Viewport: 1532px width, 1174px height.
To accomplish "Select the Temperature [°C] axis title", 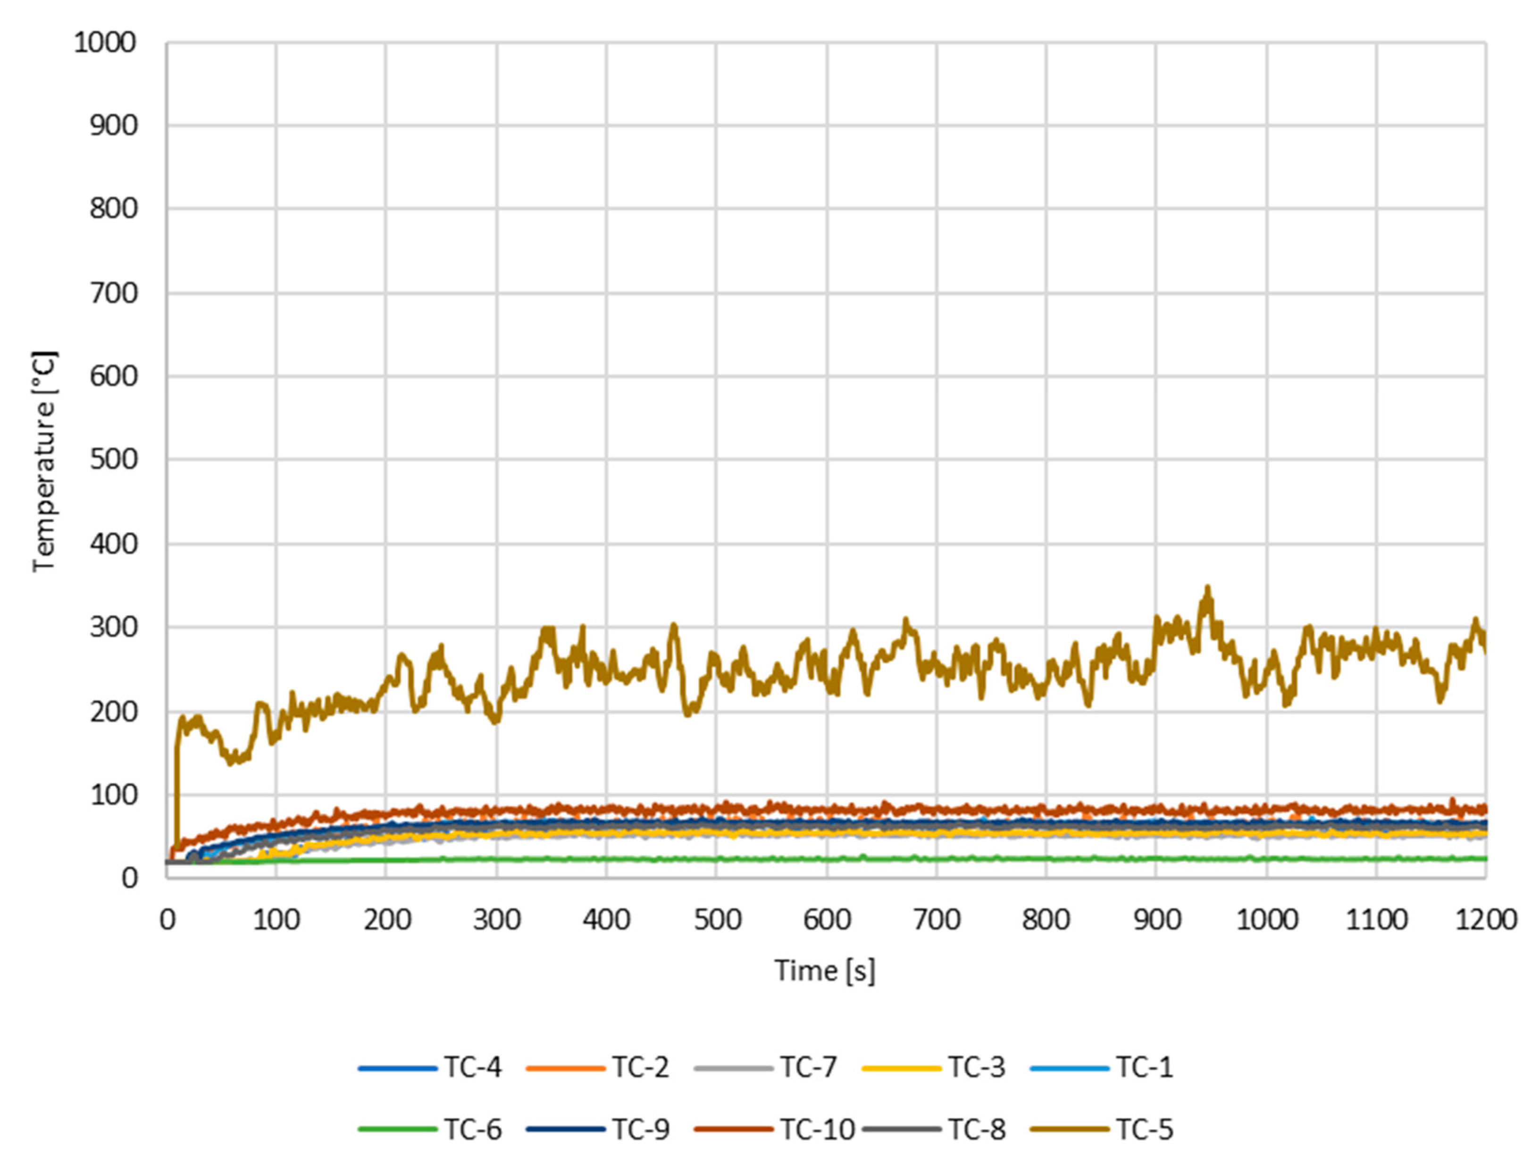I will pos(43,461).
